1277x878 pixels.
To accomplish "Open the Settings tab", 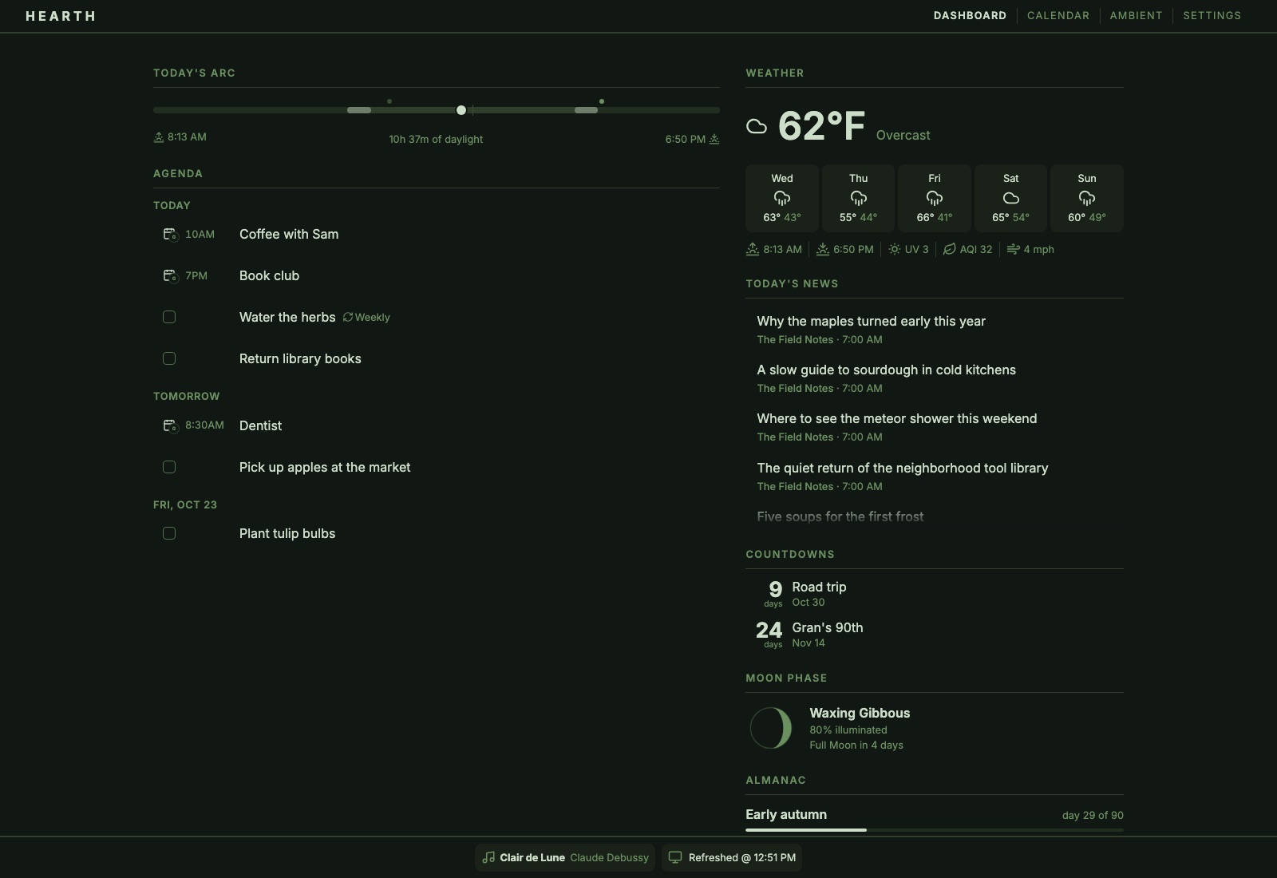I will coord(1212,15).
